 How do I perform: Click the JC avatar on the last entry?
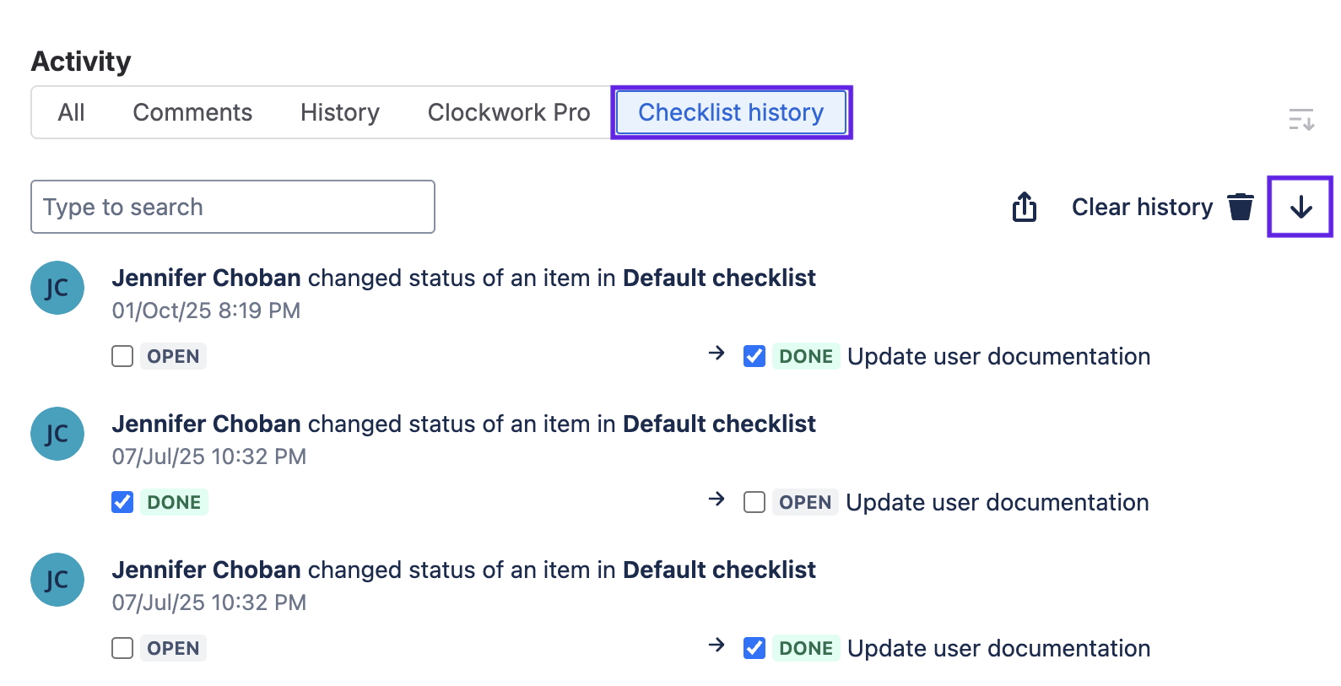click(x=57, y=580)
